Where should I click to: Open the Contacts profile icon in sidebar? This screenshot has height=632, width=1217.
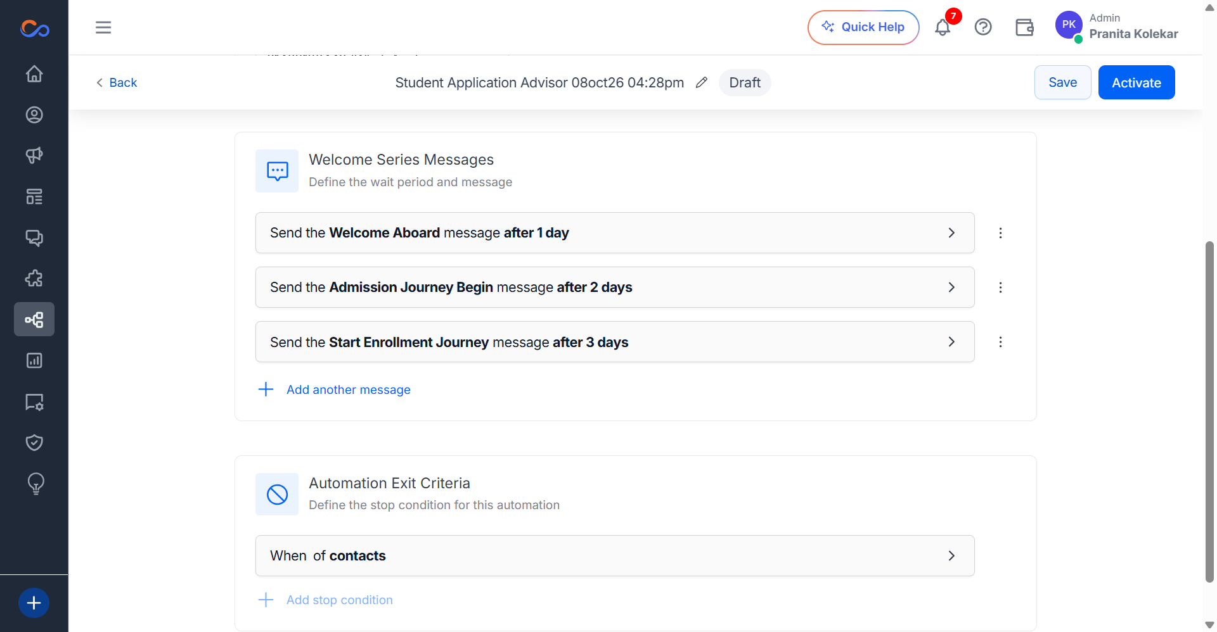point(34,115)
